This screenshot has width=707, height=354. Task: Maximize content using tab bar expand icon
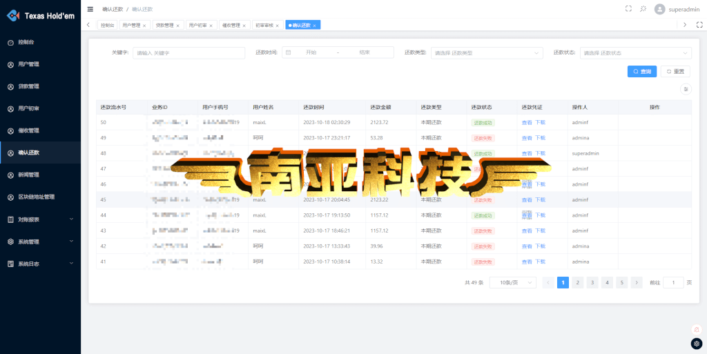[x=700, y=26]
